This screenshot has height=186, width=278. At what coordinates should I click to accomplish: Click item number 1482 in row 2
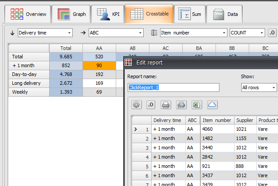[x=217, y=138]
